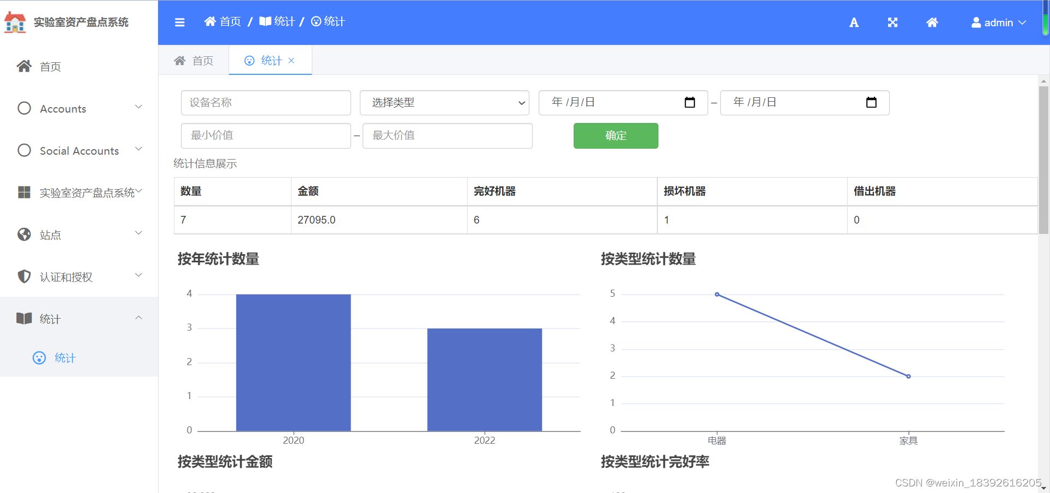Close the 统计 tab with its × button

coord(291,60)
